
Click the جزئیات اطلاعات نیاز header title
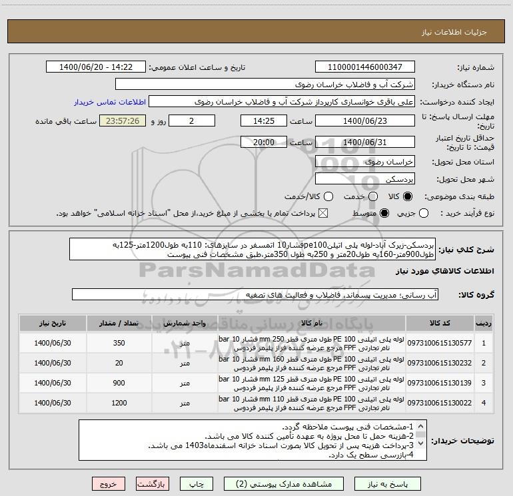pyautogui.click(x=454, y=32)
